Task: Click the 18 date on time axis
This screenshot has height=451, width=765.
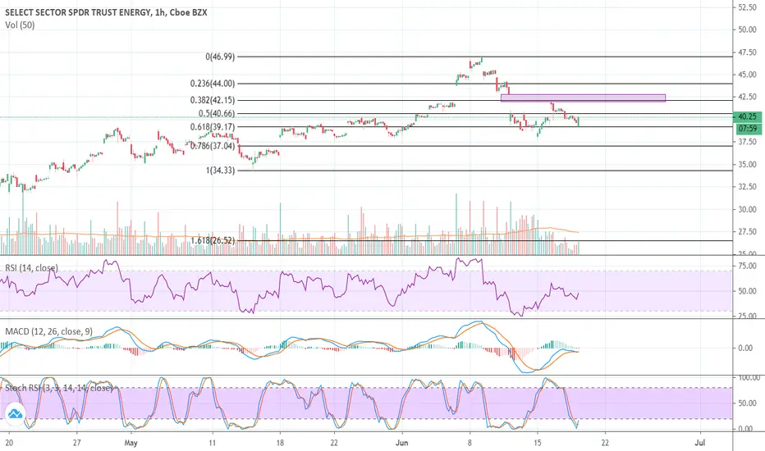Action: [x=280, y=443]
